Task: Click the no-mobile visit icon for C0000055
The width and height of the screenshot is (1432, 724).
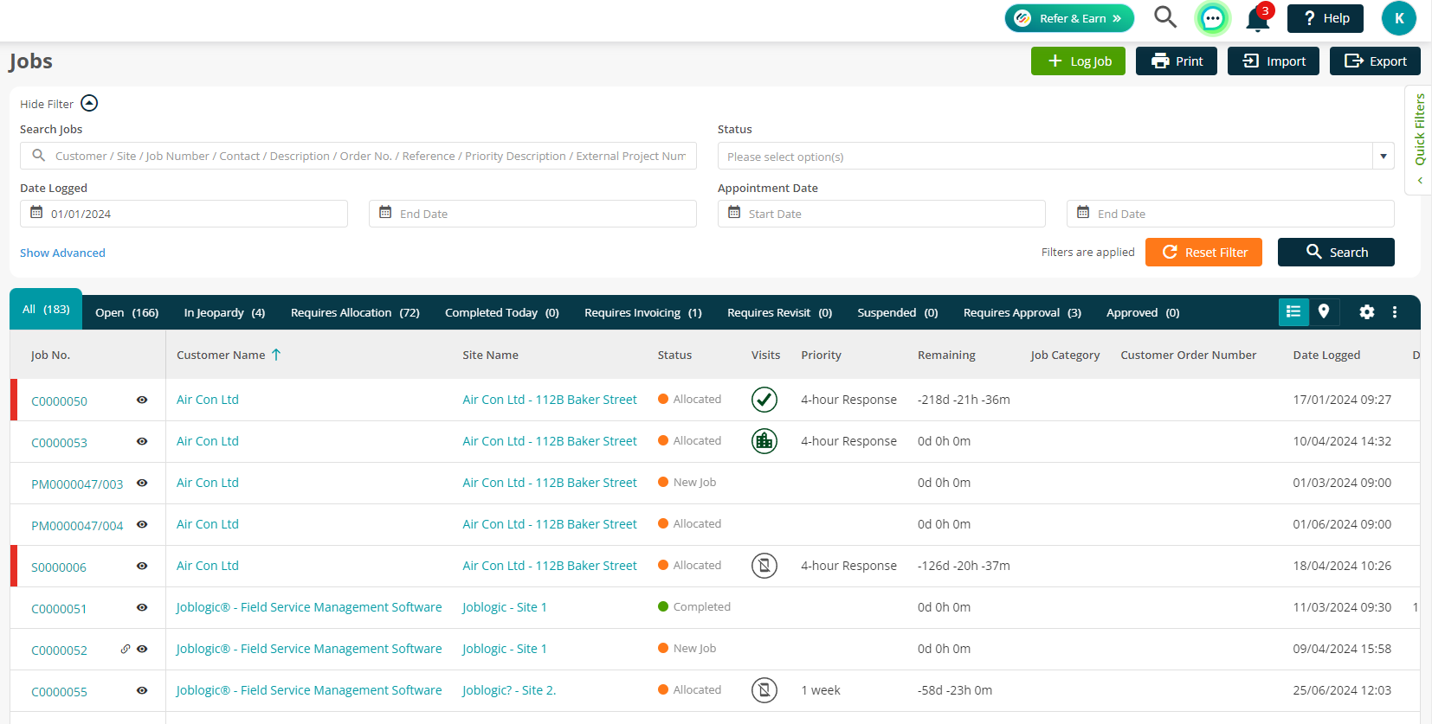Action: 764,690
